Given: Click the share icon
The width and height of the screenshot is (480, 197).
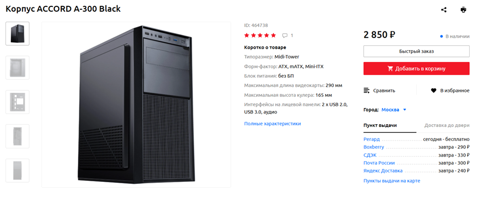Looking at the screenshot, I should [x=443, y=9].
